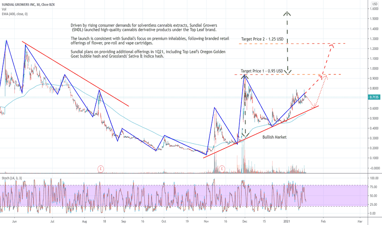Click the August earnings 'E' marker
Image resolution: width=382 pixels, height=225 pixels.
(x=100, y=169)
